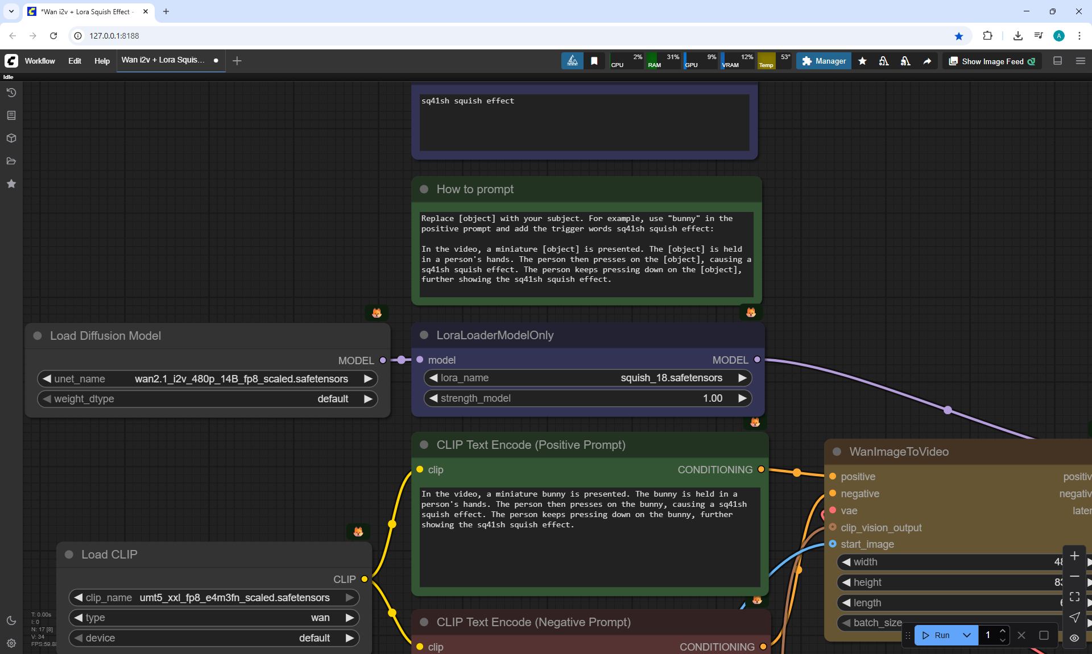Click the Manager star favorites icon
Image resolution: width=1092 pixels, height=654 pixels.
862,61
